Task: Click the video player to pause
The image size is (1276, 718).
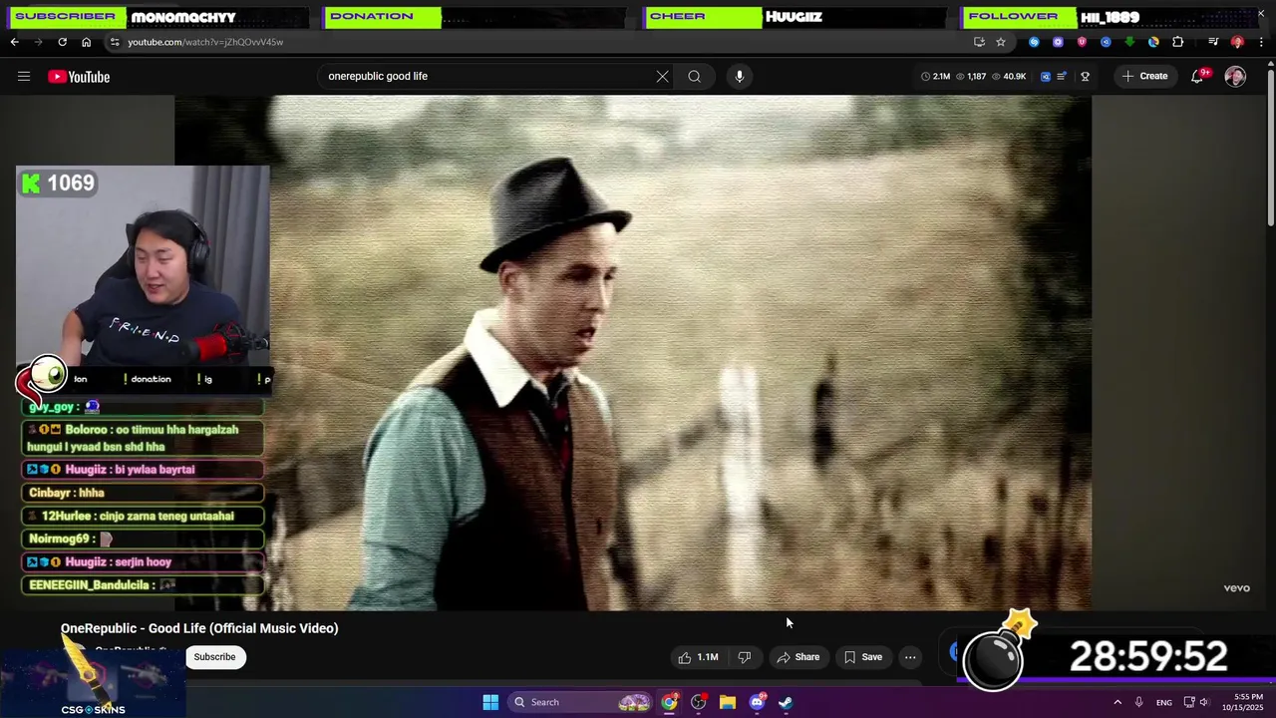Action: pos(633,352)
